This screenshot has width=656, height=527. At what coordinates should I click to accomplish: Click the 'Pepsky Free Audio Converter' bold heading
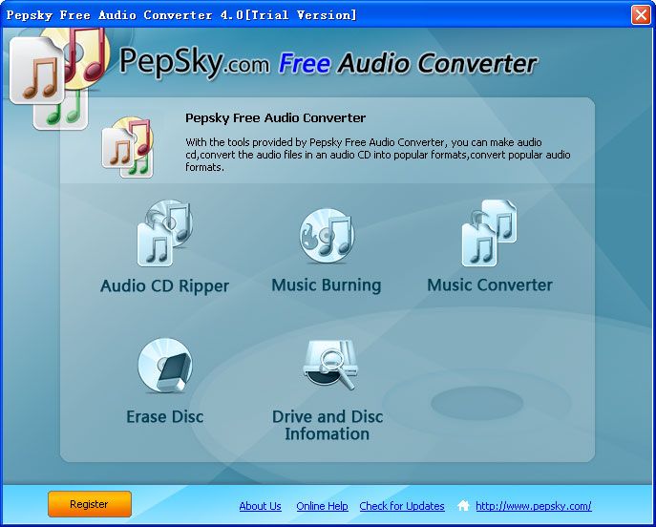[275, 118]
